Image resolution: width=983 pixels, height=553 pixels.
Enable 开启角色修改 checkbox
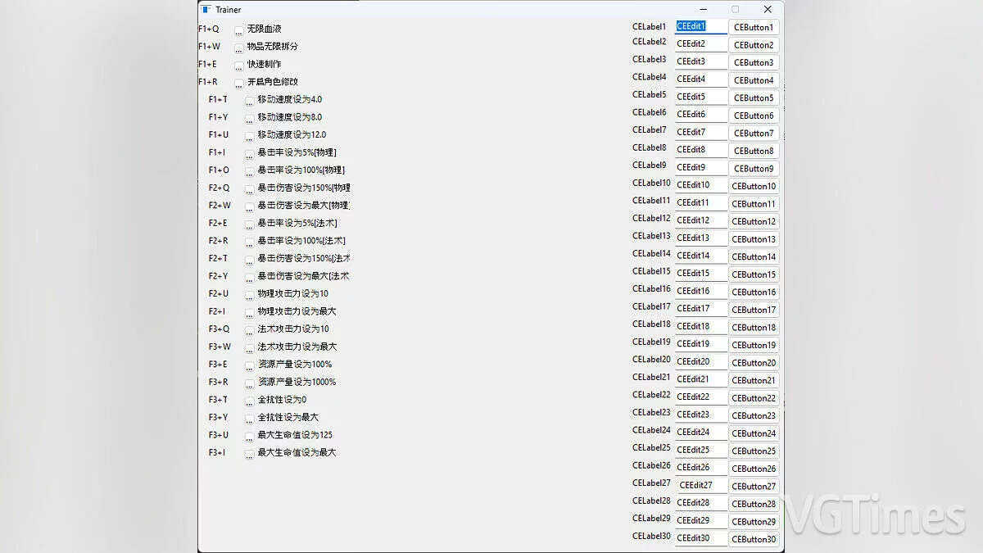click(239, 83)
